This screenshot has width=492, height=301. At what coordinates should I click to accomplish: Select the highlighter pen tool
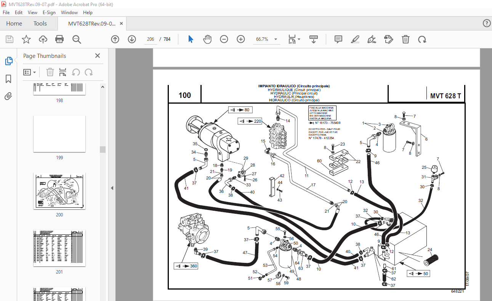355,39
